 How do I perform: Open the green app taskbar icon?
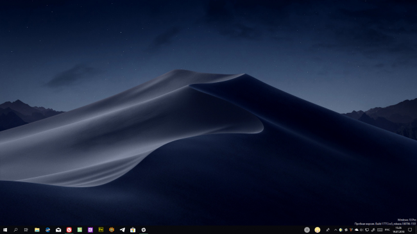point(80,230)
